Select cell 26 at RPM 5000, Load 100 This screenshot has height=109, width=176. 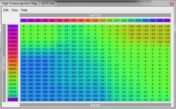pos(95,76)
